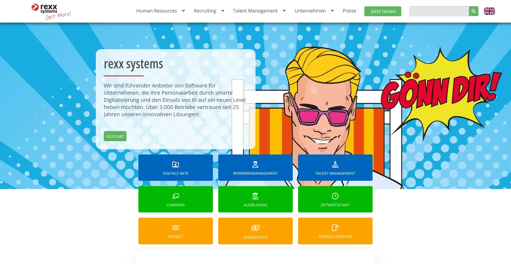Click the Digitale Akte folder icon
The image size is (511, 264).
[x=176, y=165]
